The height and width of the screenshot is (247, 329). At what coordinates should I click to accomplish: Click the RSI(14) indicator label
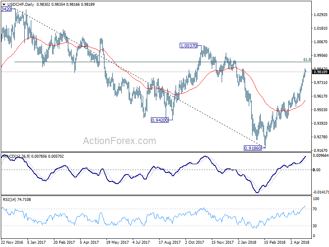[9, 200]
